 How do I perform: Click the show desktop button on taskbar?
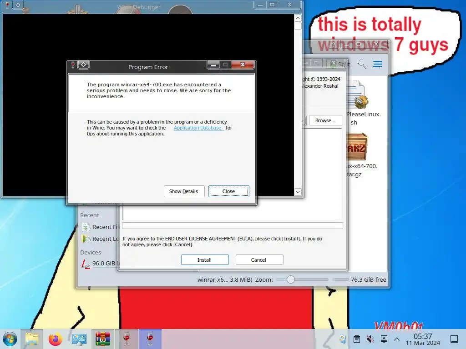click(454, 339)
